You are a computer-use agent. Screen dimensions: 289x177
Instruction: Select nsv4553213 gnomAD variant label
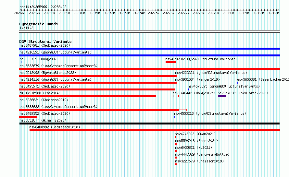tap(210, 113)
